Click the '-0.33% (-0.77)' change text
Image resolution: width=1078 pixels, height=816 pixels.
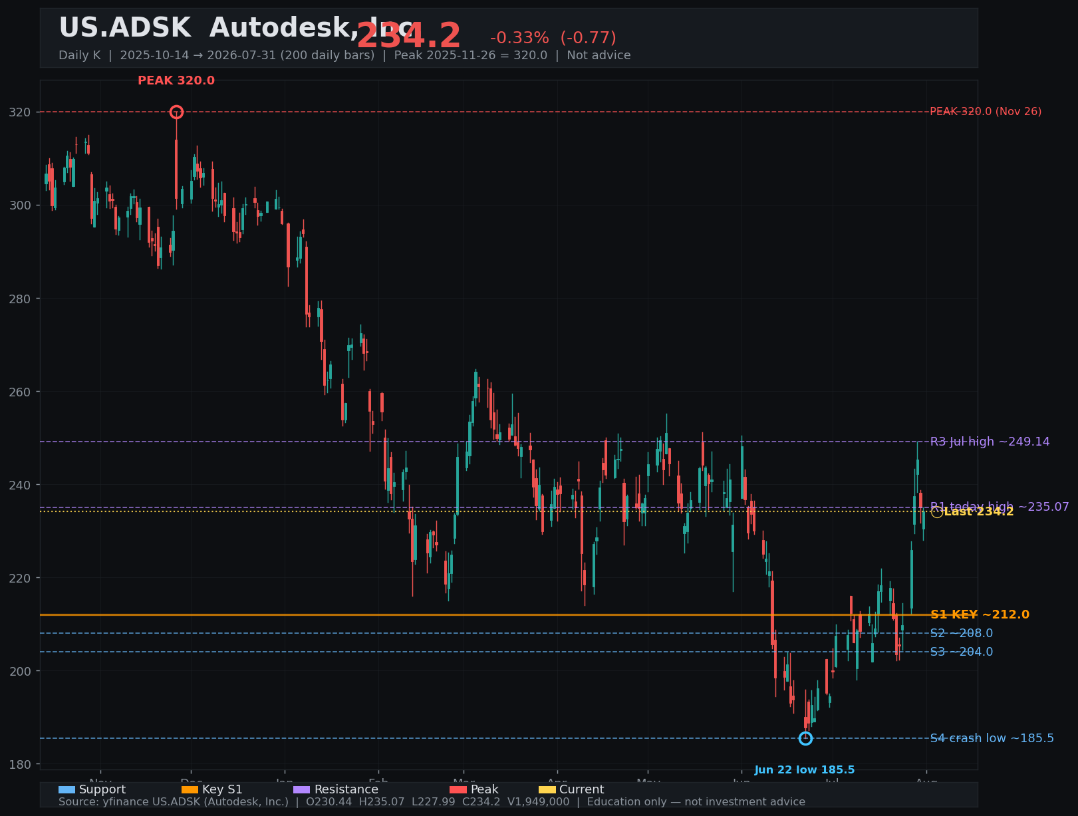coord(553,38)
